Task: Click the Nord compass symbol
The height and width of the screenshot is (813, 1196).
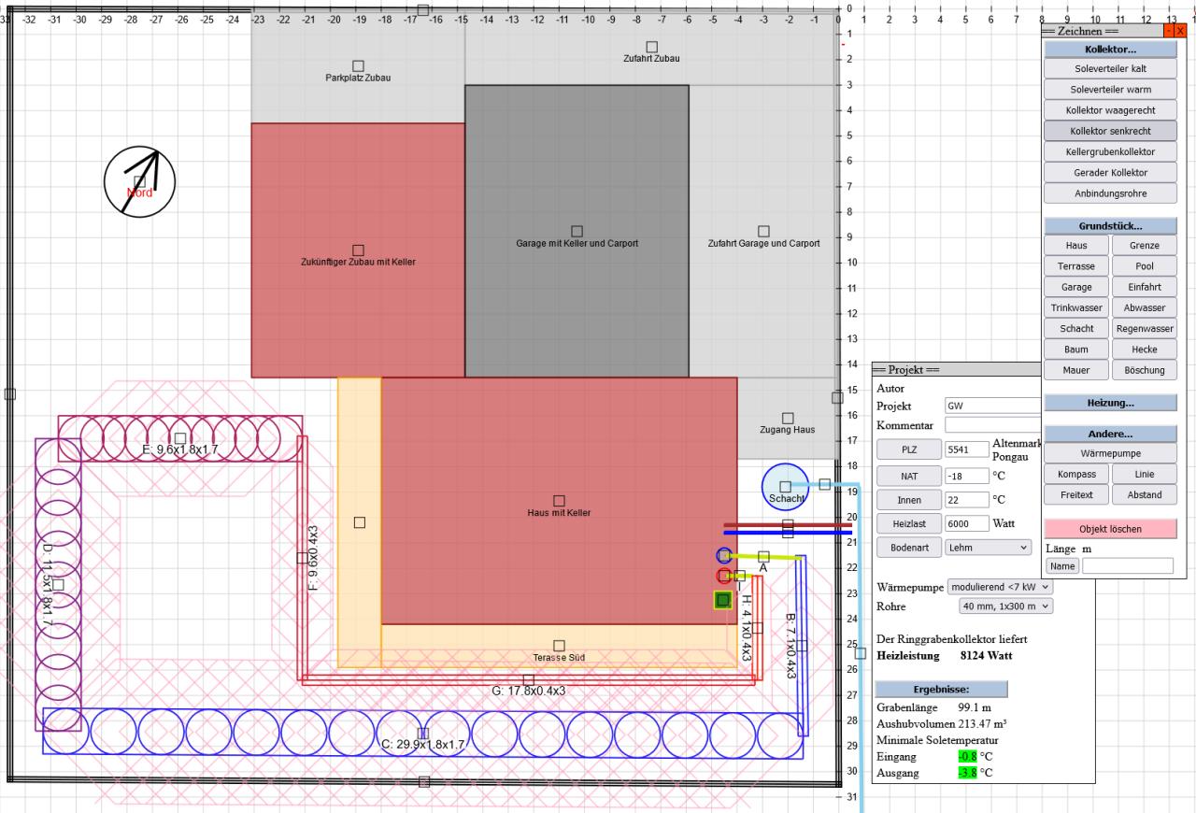Action: click(139, 182)
